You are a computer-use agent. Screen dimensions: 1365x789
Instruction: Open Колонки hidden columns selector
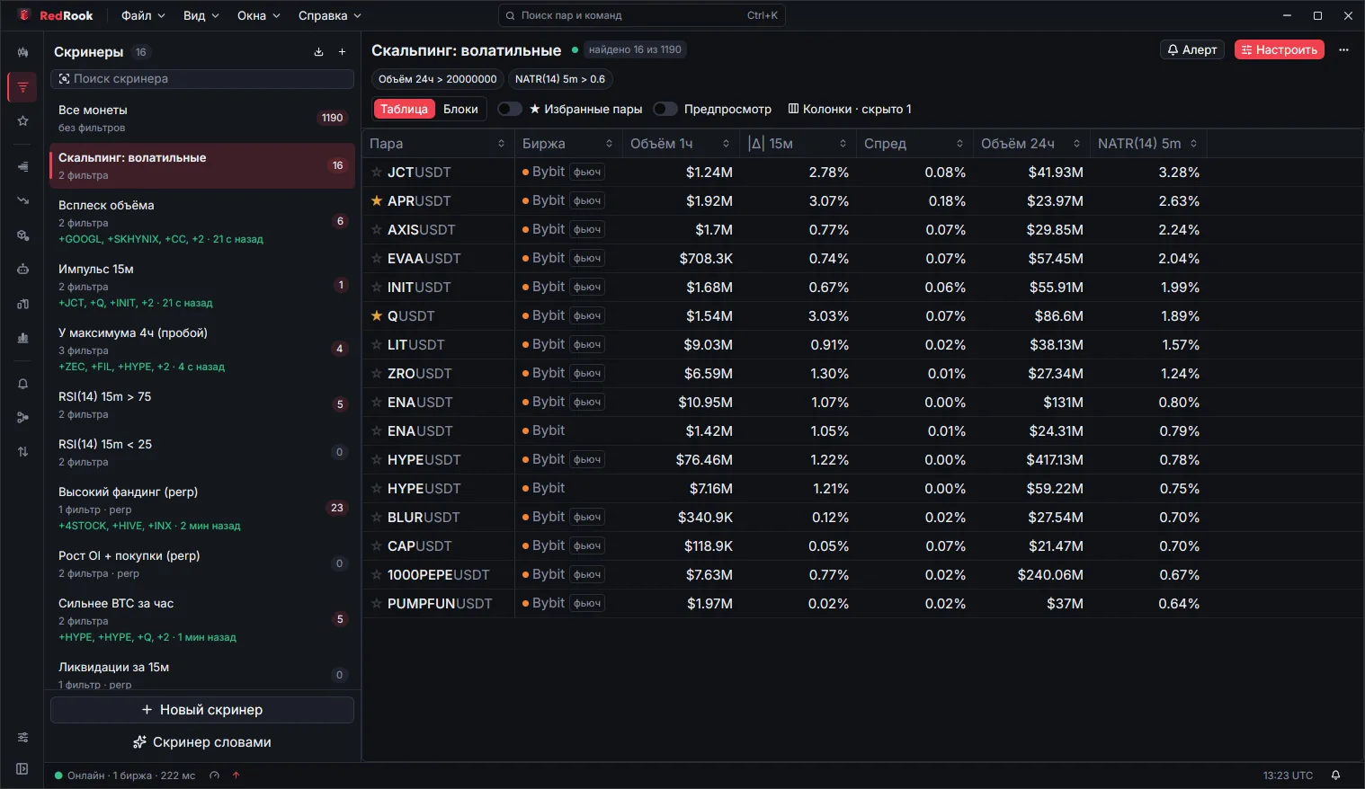click(850, 109)
